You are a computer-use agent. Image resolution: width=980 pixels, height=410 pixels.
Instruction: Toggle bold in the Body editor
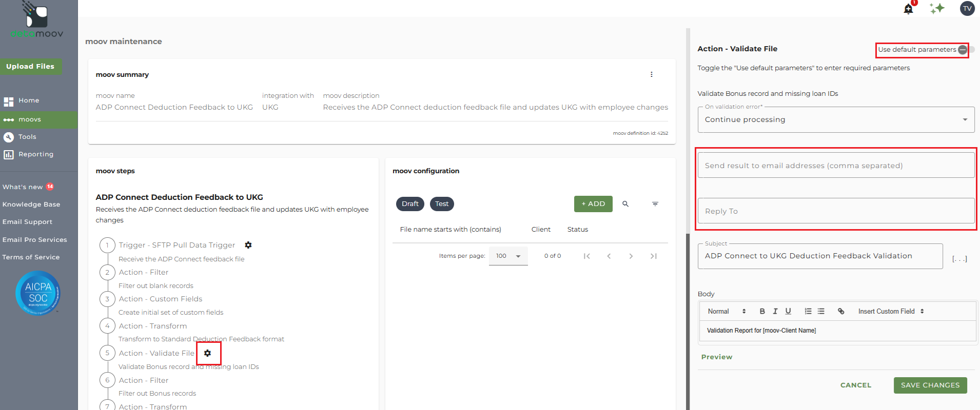click(762, 311)
